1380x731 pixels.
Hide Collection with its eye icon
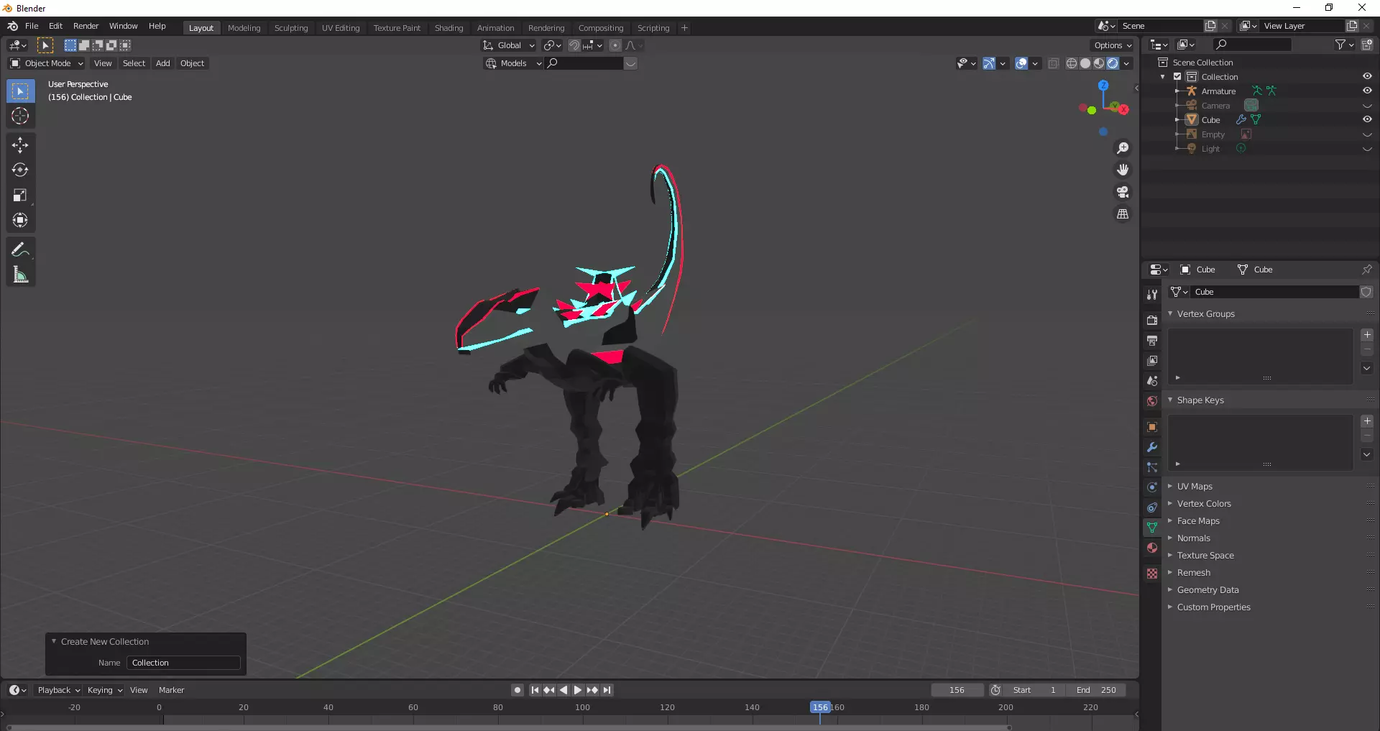(x=1367, y=76)
